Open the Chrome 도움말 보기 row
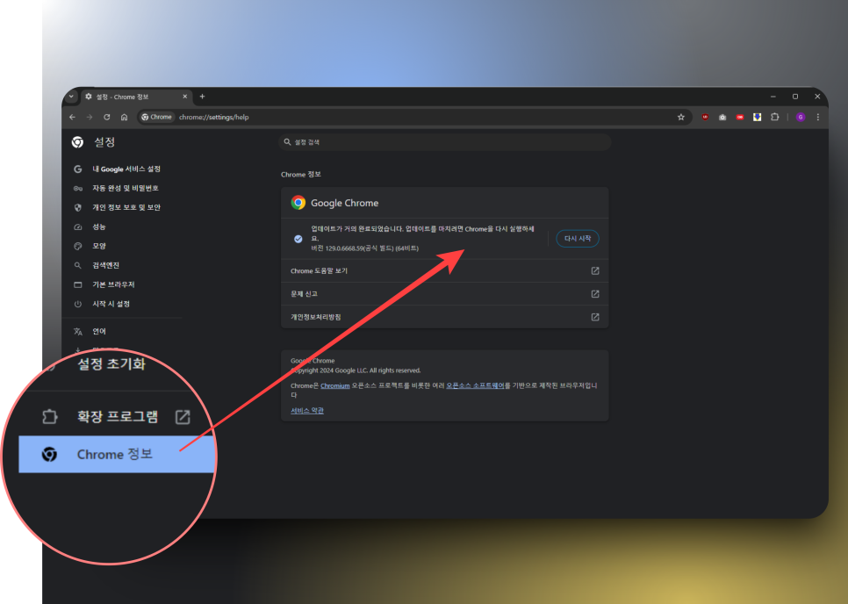 (x=444, y=271)
